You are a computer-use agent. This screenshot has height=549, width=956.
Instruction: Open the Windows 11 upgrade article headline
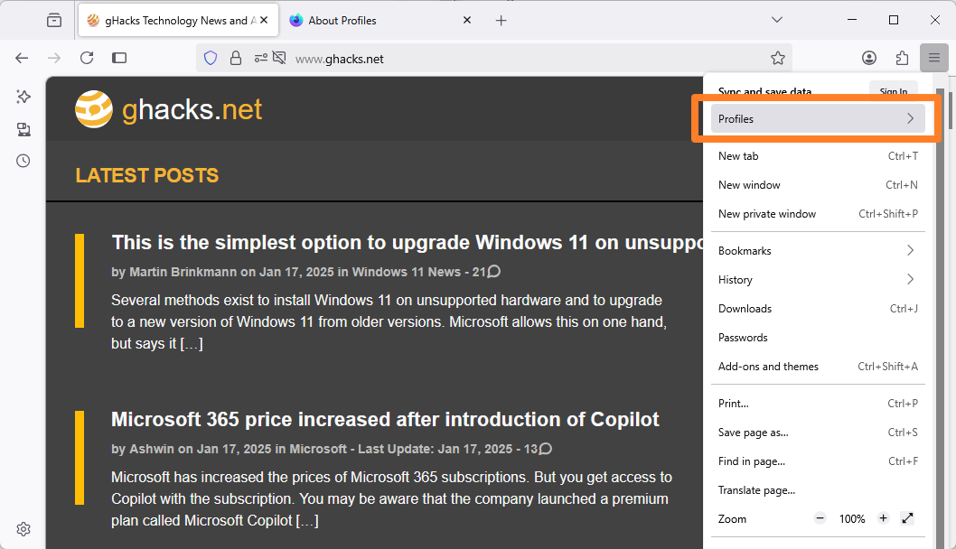(408, 243)
